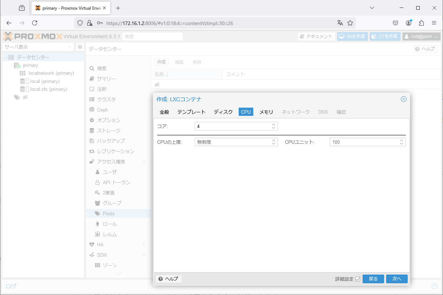Click the 戻る button
443x295 pixels.
[373, 279]
